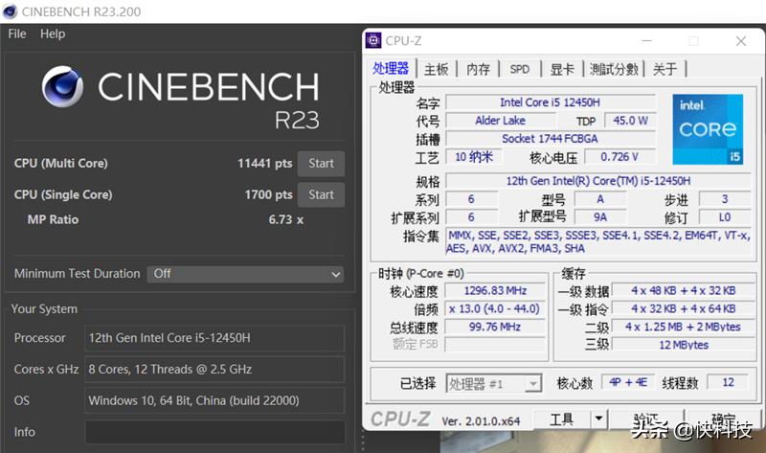766x453 pixels.
Task: Click the 10 纳米 process value
Action: (x=474, y=157)
